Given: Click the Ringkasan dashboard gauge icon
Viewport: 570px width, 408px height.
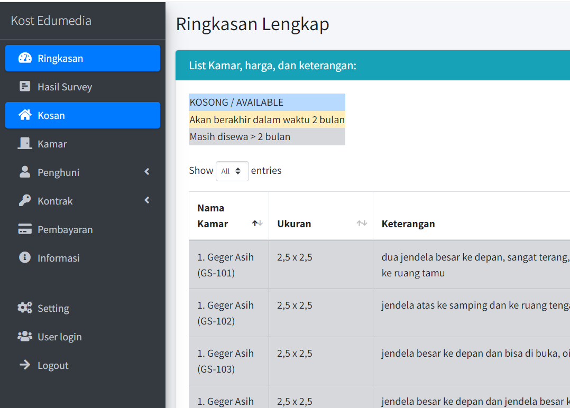Looking at the screenshot, I should point(25,58).
